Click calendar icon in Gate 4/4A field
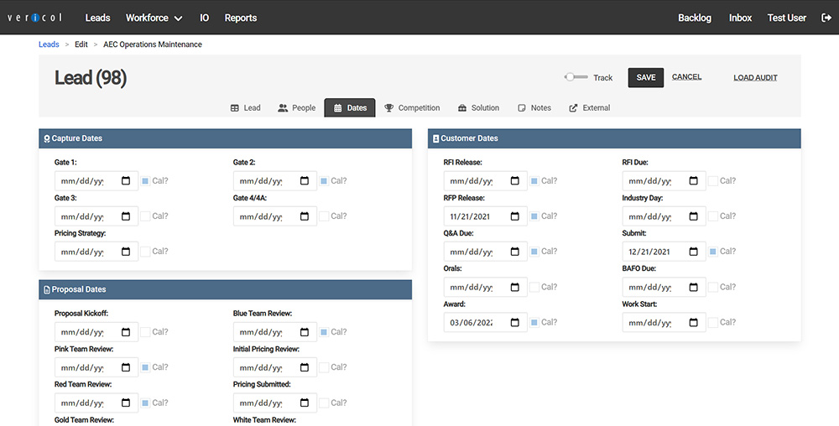 [305, 216]
